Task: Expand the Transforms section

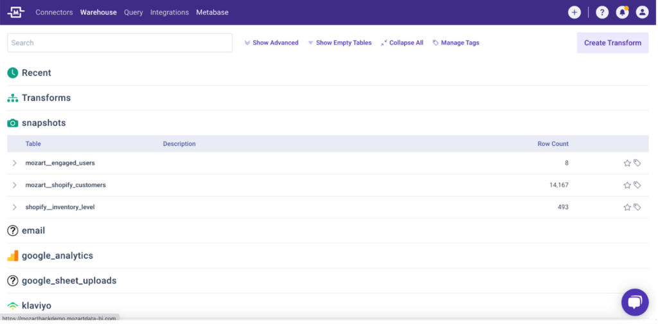Action: pyautogui.click(x=46, y=98)
